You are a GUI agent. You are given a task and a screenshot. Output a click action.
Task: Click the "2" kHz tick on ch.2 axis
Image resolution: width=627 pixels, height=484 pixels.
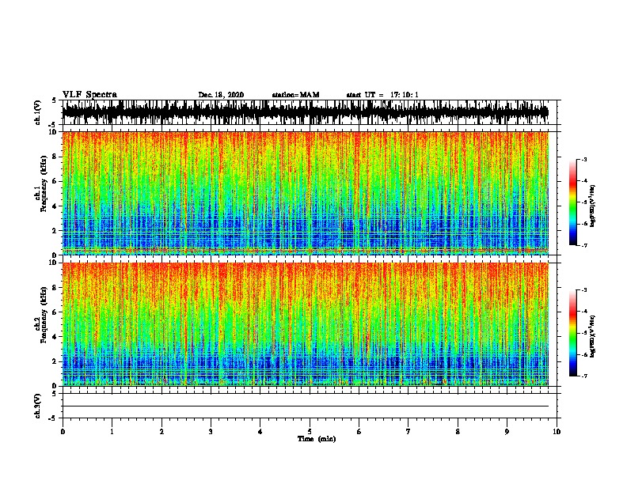coord(55,361)
